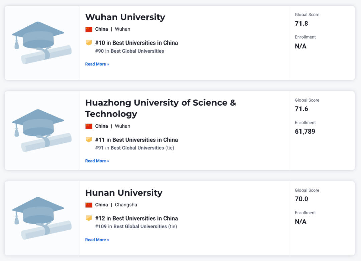361x261 pixels.
Task: Click the China flag icon under Hunan University
Action: coord(89,205)
